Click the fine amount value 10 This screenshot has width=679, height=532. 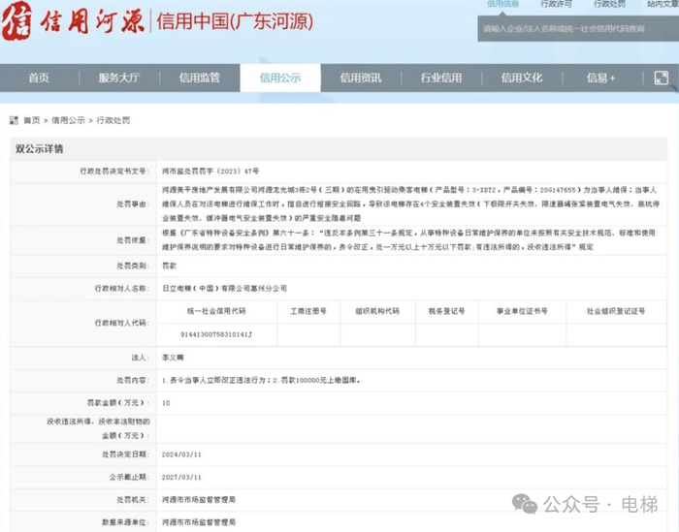coord(166,403)
